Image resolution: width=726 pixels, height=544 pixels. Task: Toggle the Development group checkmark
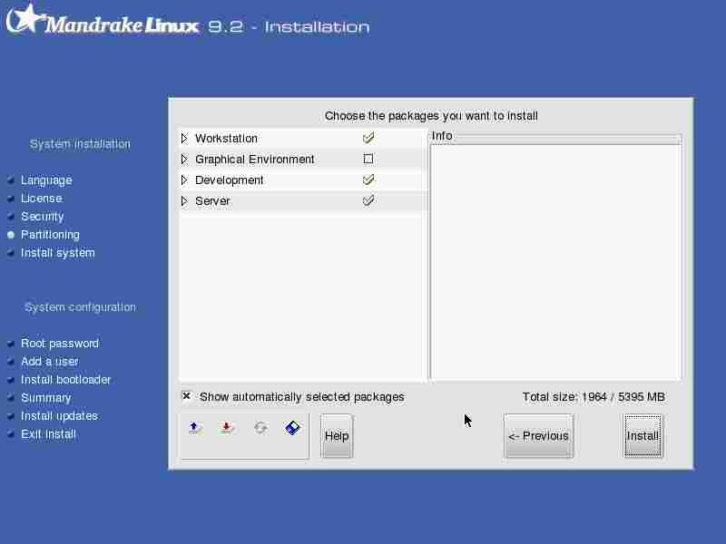(368, 180)
